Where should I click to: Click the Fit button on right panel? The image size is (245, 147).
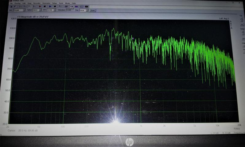click(242, 24)
